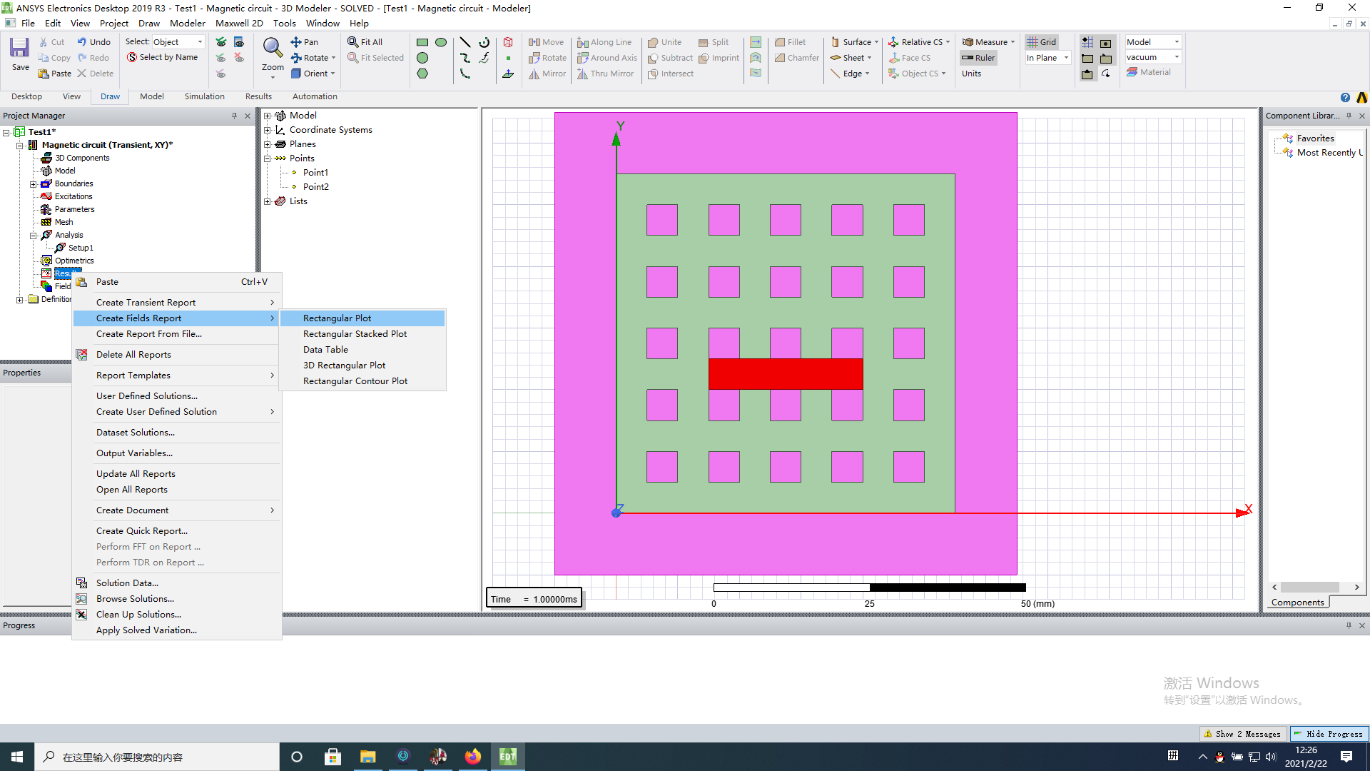This screenshot has width=1370, height=771.
Task: Toggle the Ruler display
Action: click(978, 58)
